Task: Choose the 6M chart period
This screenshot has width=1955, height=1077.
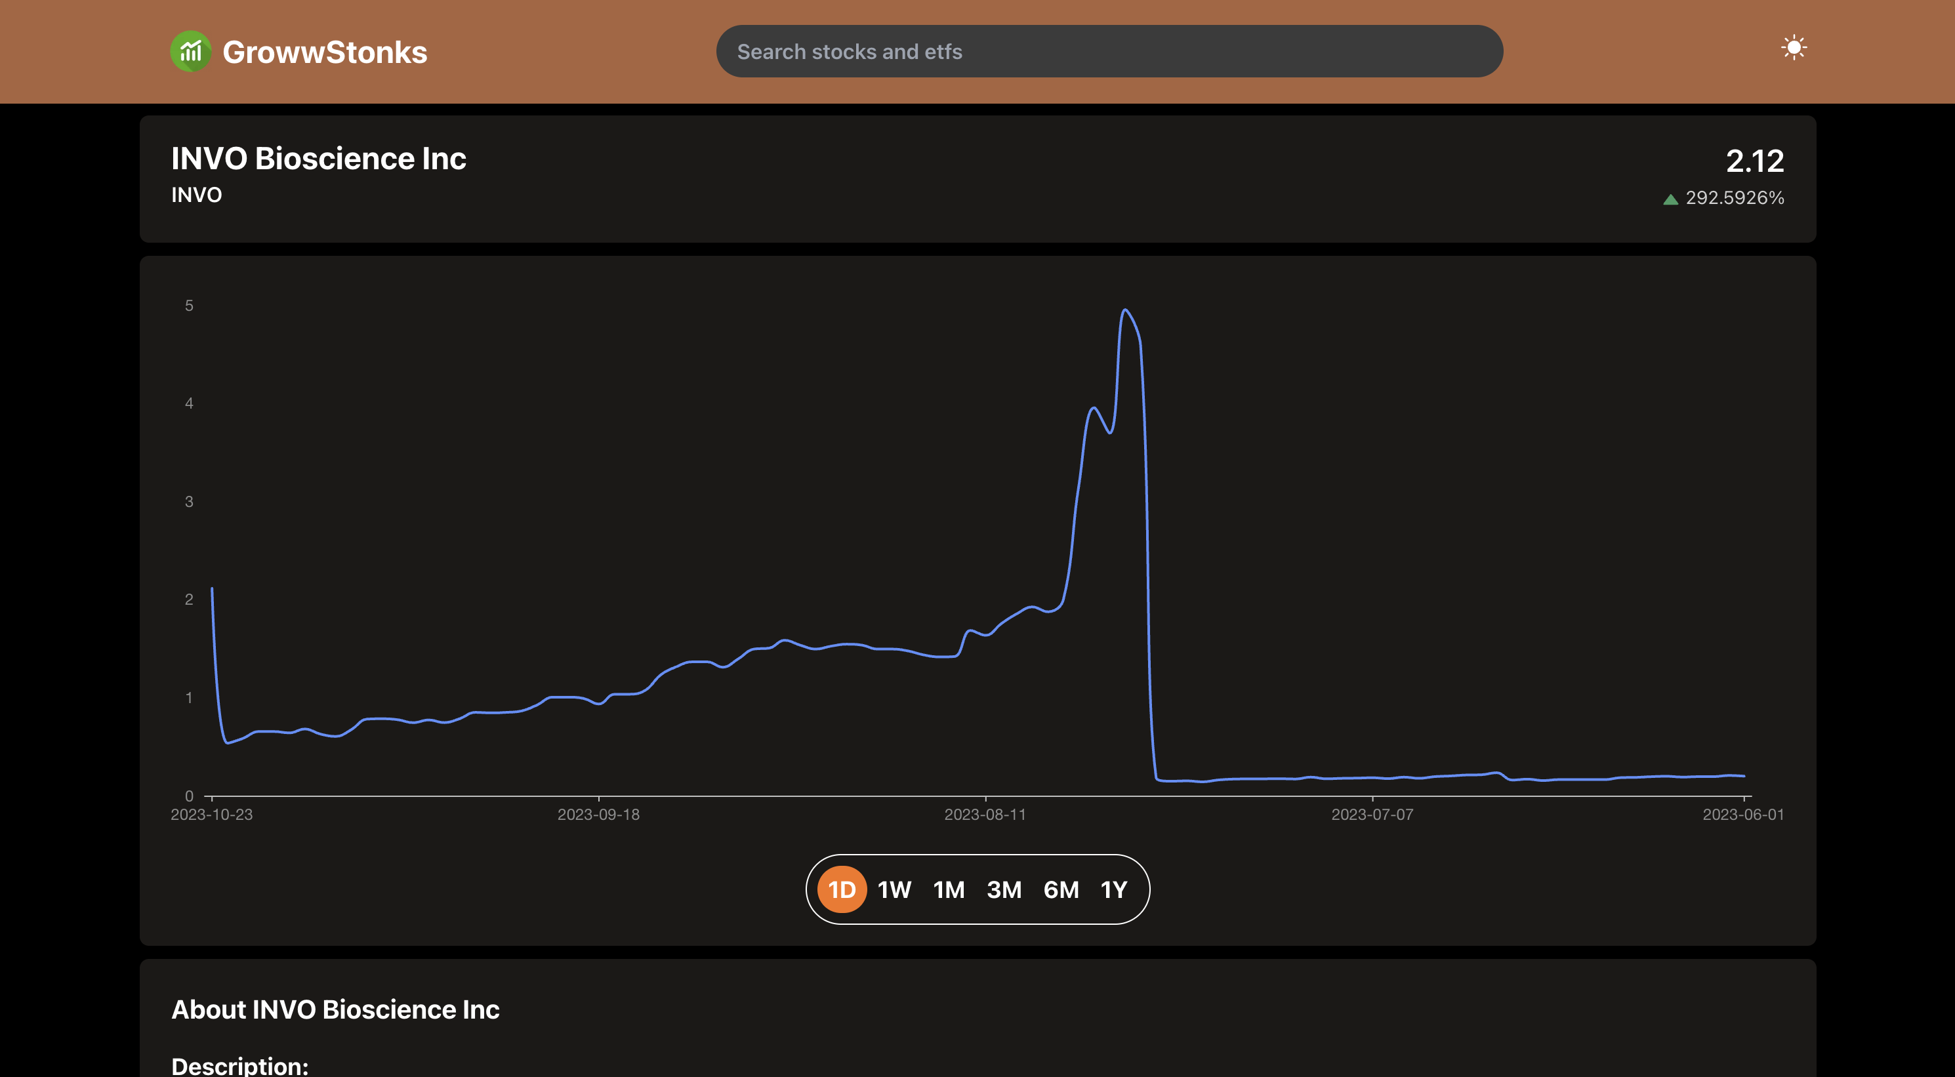Action: (x=1060, y=889)
